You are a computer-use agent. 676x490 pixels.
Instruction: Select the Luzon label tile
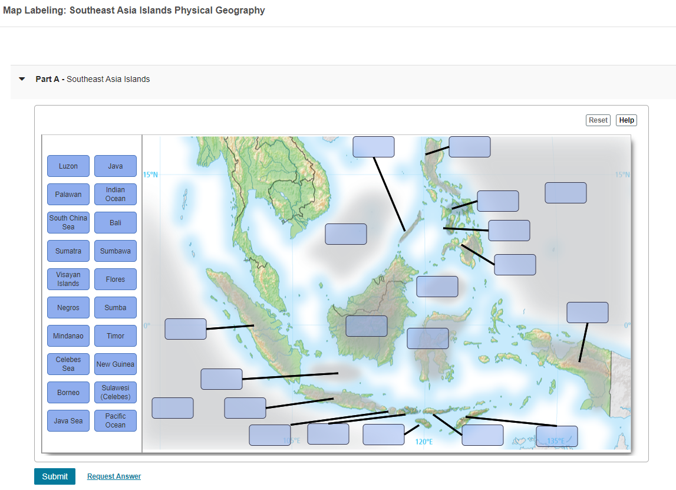(68, 166)
